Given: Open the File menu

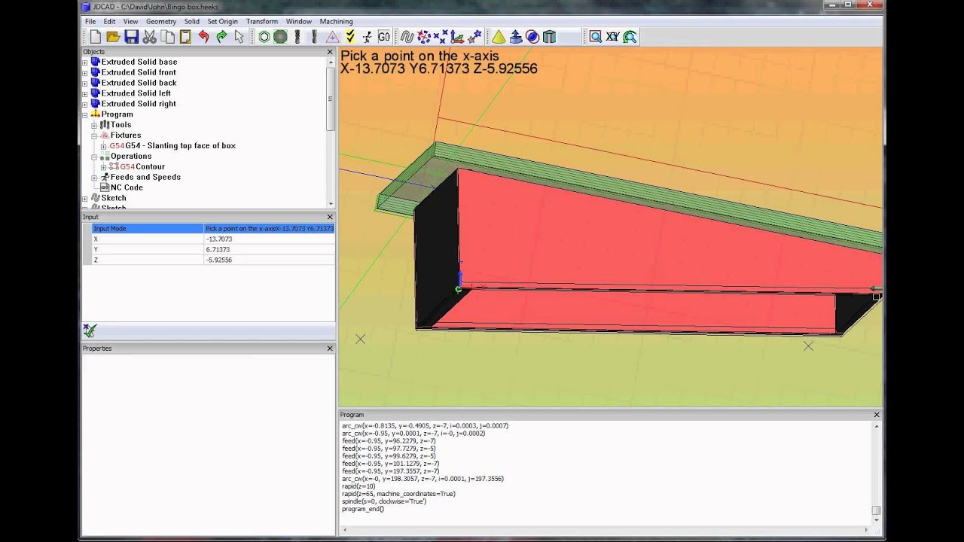Looking at the screenshot, I should tap(90, 21).
